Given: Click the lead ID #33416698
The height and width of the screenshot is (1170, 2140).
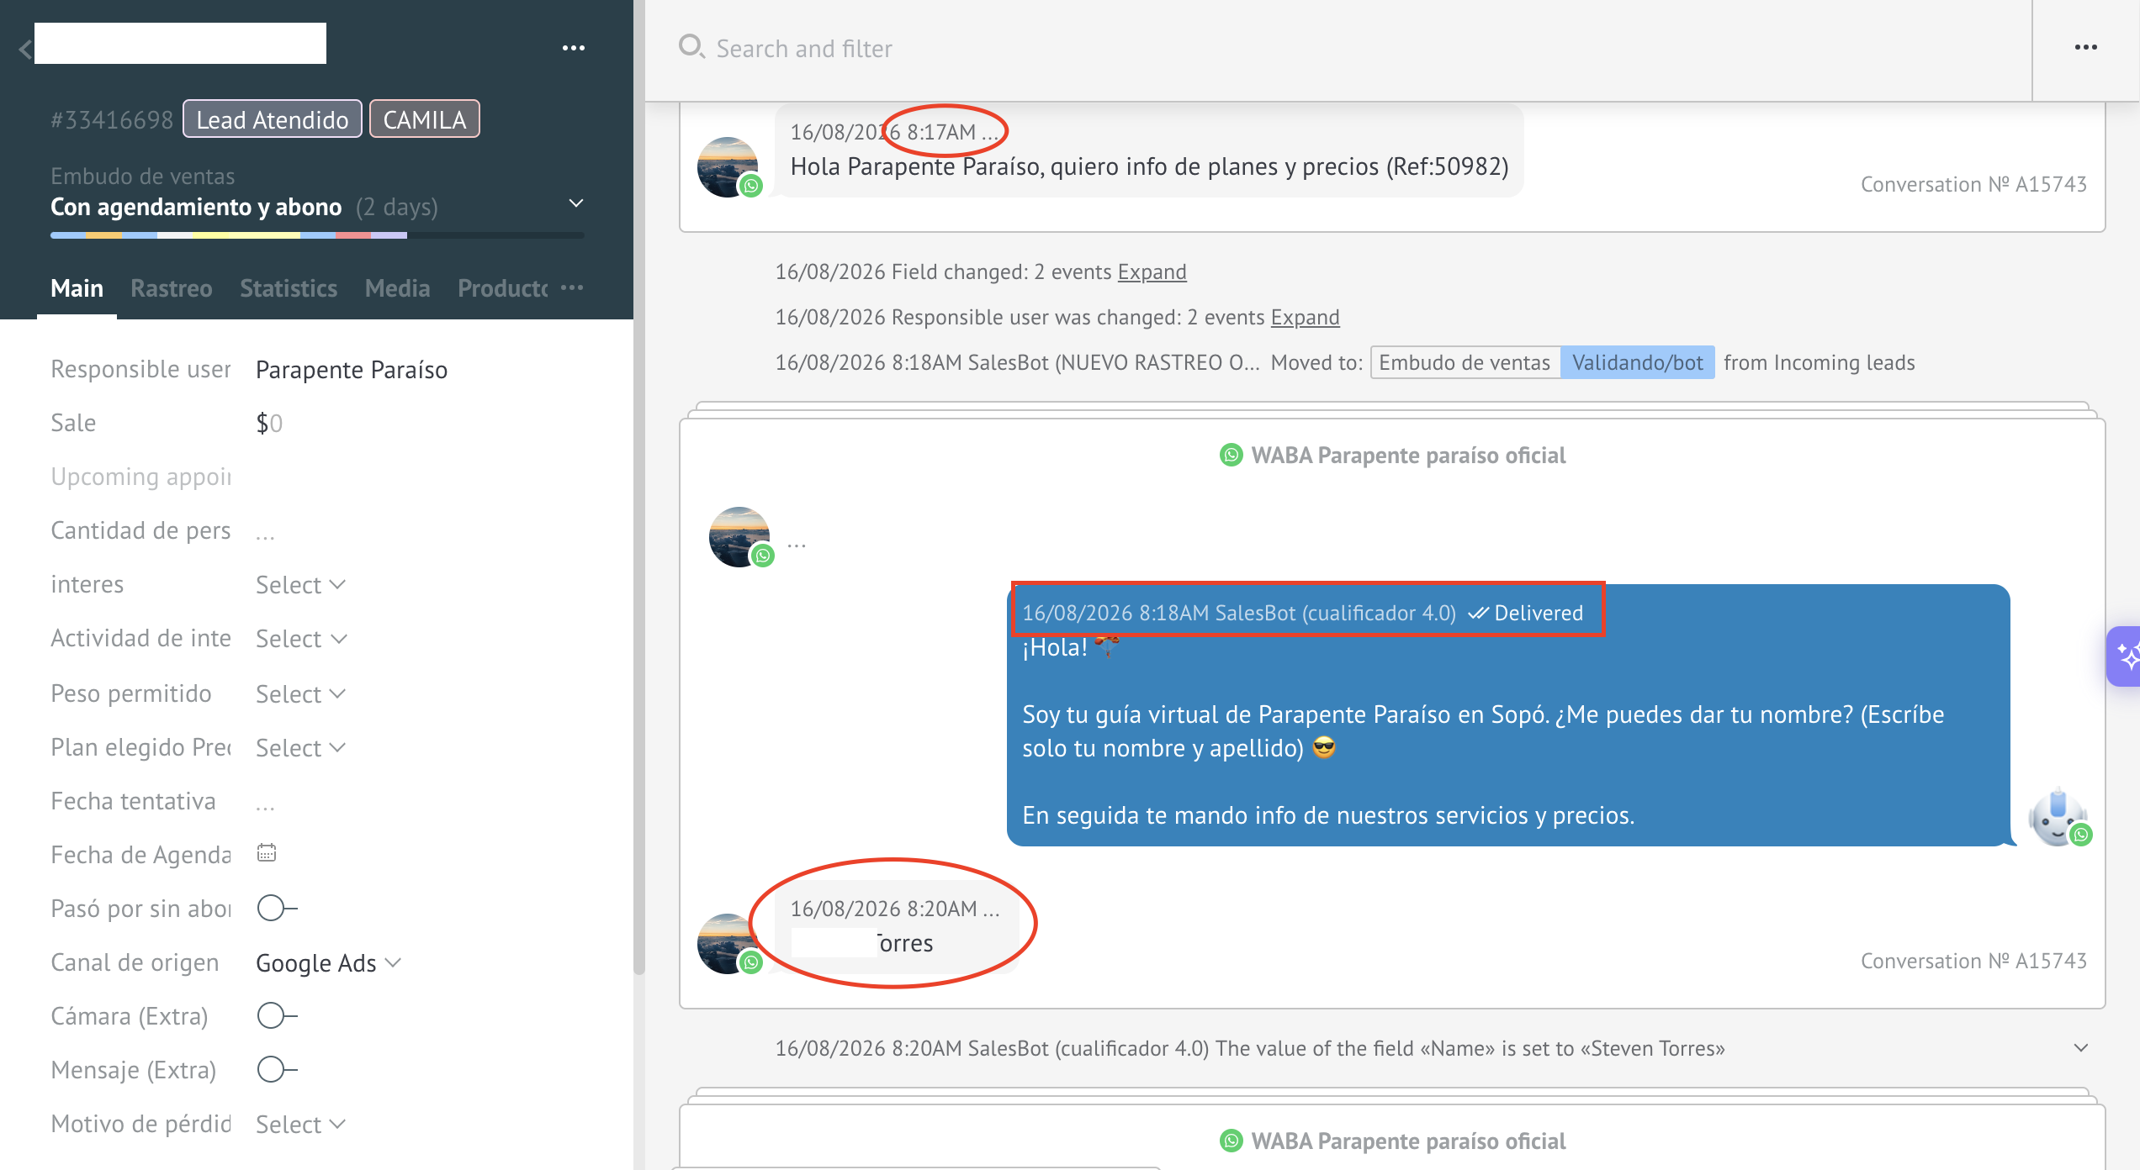Looking at the screenshot, I should coord(112,120).
